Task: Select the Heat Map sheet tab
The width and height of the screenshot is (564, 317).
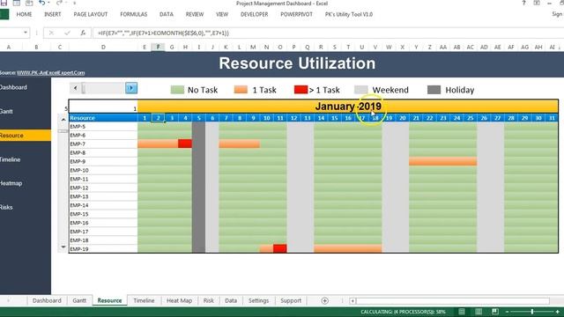Action: click(179, 300)
